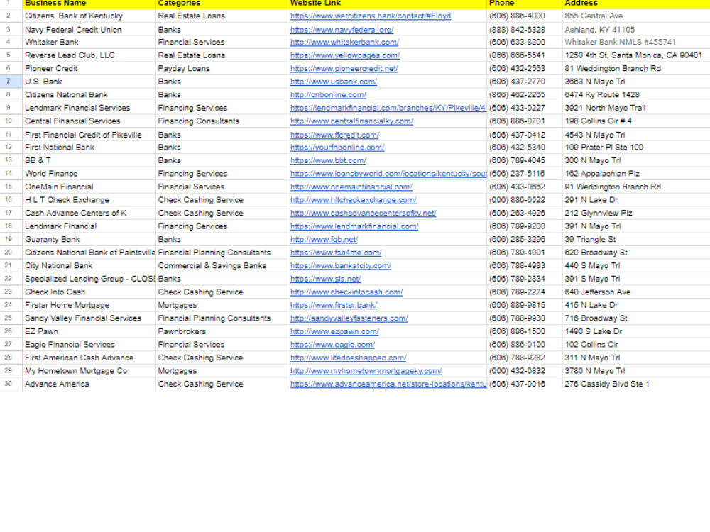Viewport: 710px width, 532px height.
Task: Select the Address header cell
Action: [636, 4]
